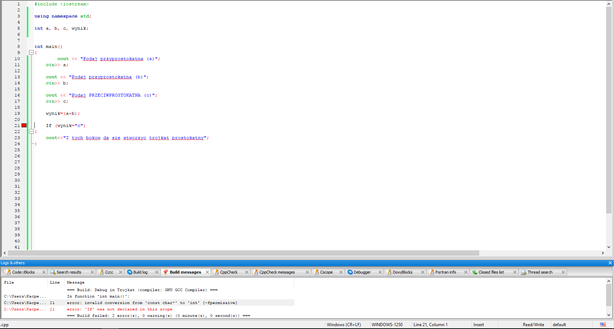Open the Fortran info tab
The width and height of the screenshot is (614, 329).
pyautogui.click(x=446, y=272)
